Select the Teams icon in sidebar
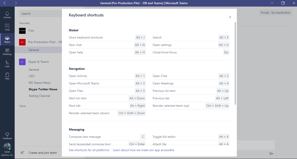297x159 pixels. tap(7, 38)
